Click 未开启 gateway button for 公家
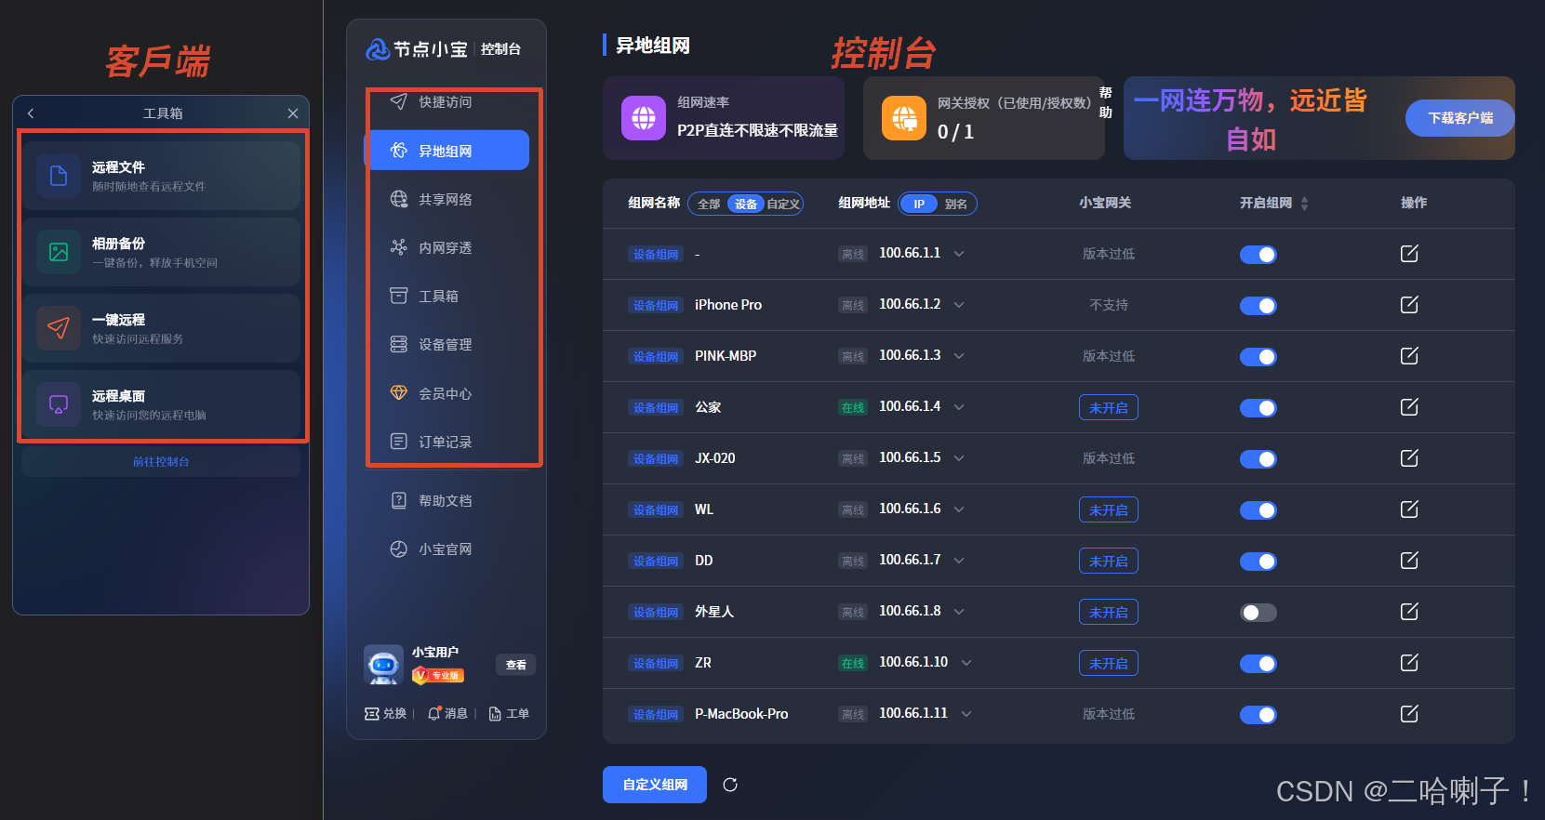The width and height of the screenshot is (1545, 820). (1109, 407)
